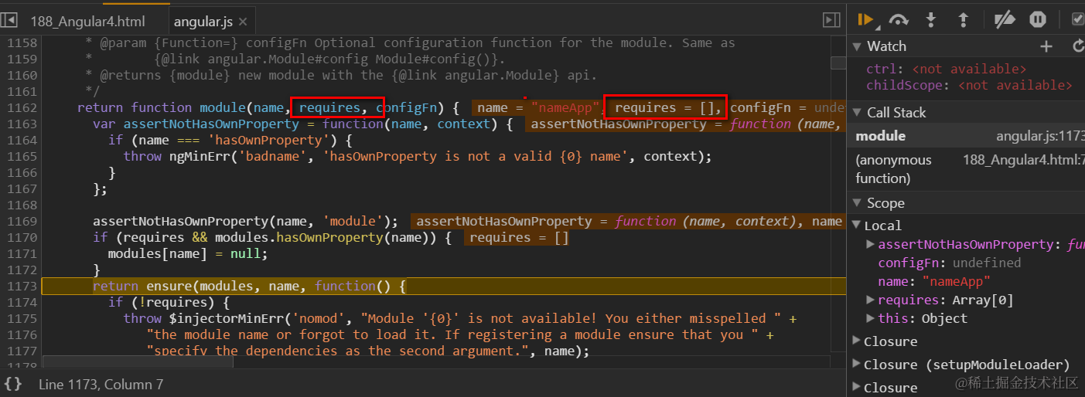Open the angular.js:1173 source link
Image resolution: width=1085 pixels, height=397 pixels.
tap(1040, 136)
